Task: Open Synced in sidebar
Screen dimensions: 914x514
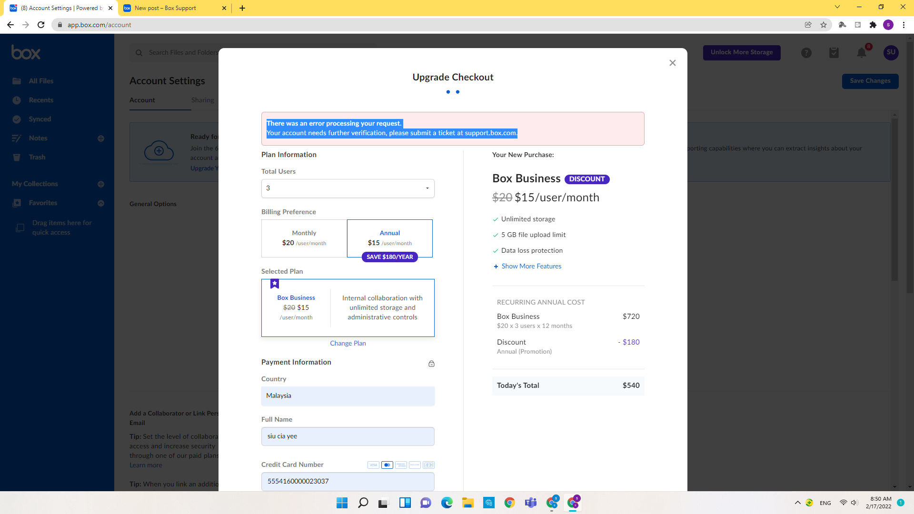Action: (x=40, y=119)
